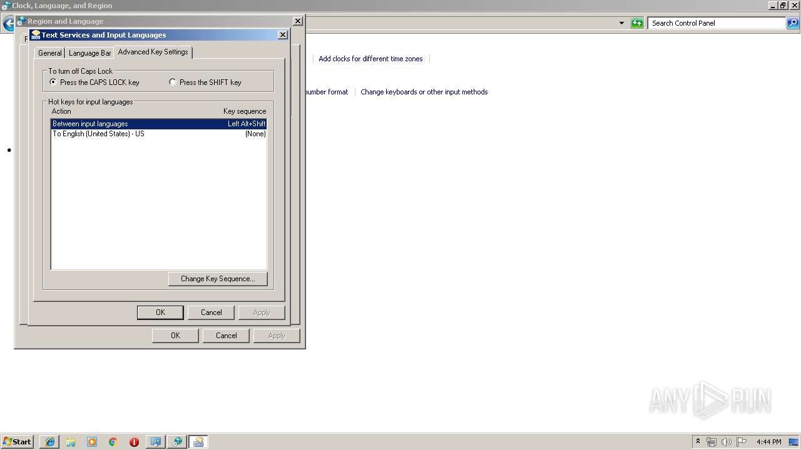Click Apply in Text Services dialog
Image resolution: width=801 pixels, height=450 pixels.
[x=262, y=312]
